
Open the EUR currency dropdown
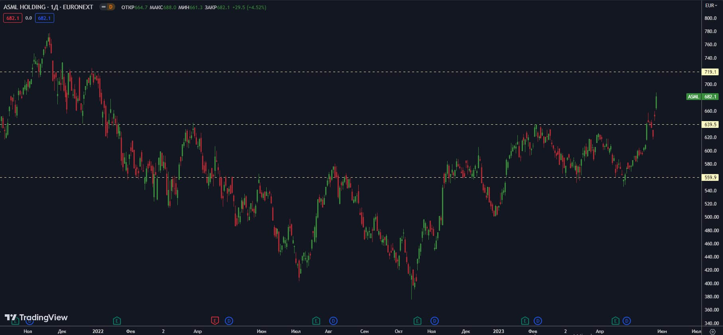coord(711,6)
